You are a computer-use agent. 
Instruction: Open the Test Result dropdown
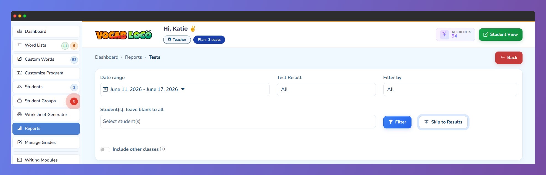point(326,89)
